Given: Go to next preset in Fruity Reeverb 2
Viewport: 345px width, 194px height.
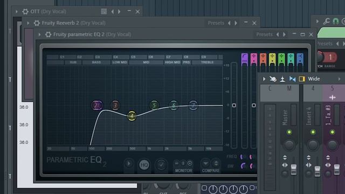Looking at the screenshot, I should pos(236,23).
